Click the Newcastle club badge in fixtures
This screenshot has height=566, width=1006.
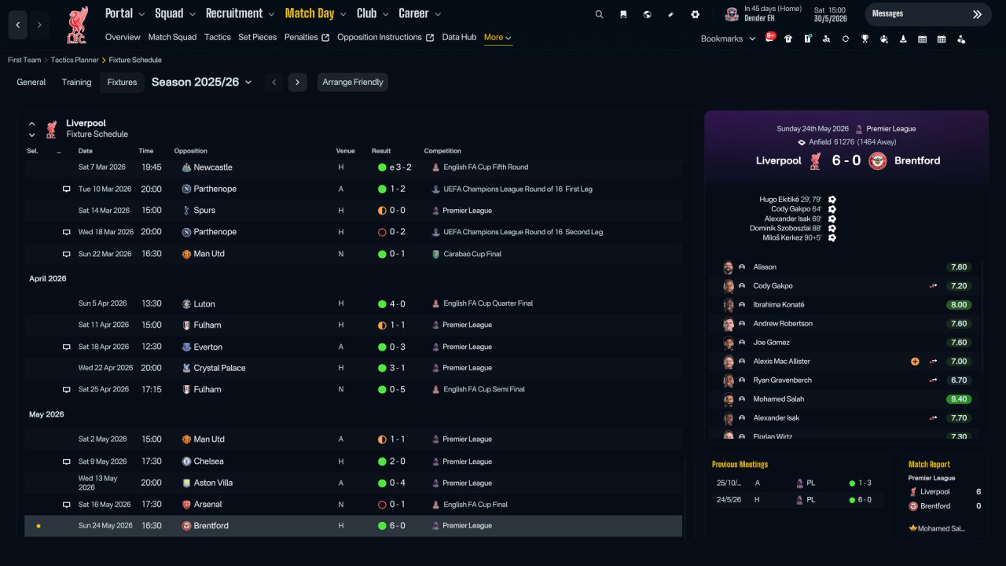[x=186, y=167]
